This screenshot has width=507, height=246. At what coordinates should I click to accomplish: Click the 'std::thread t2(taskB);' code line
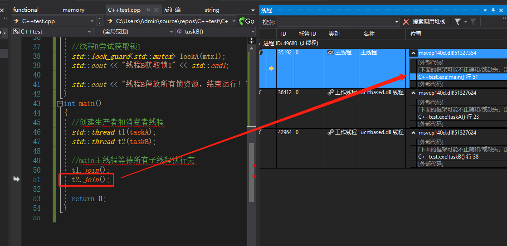114,141
